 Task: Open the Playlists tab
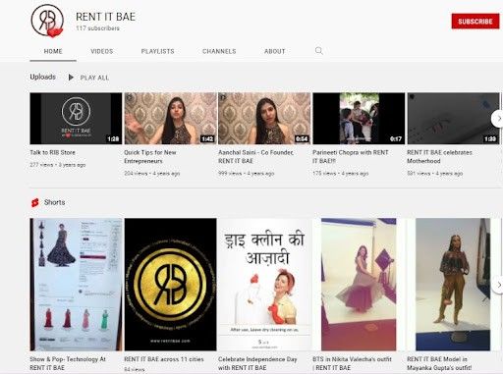(x=157, y=51)
